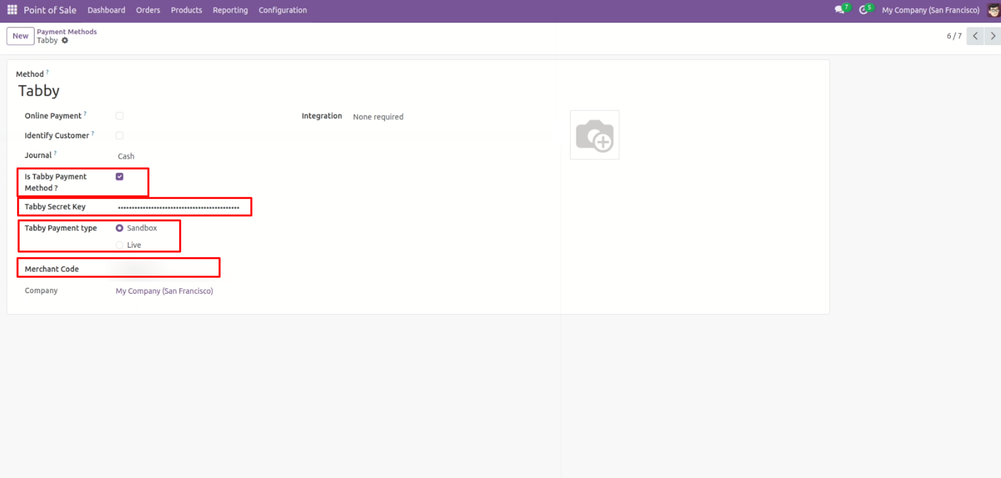Go to the next record arrow
The image size is (1001, 478).
tap(993, 36)
